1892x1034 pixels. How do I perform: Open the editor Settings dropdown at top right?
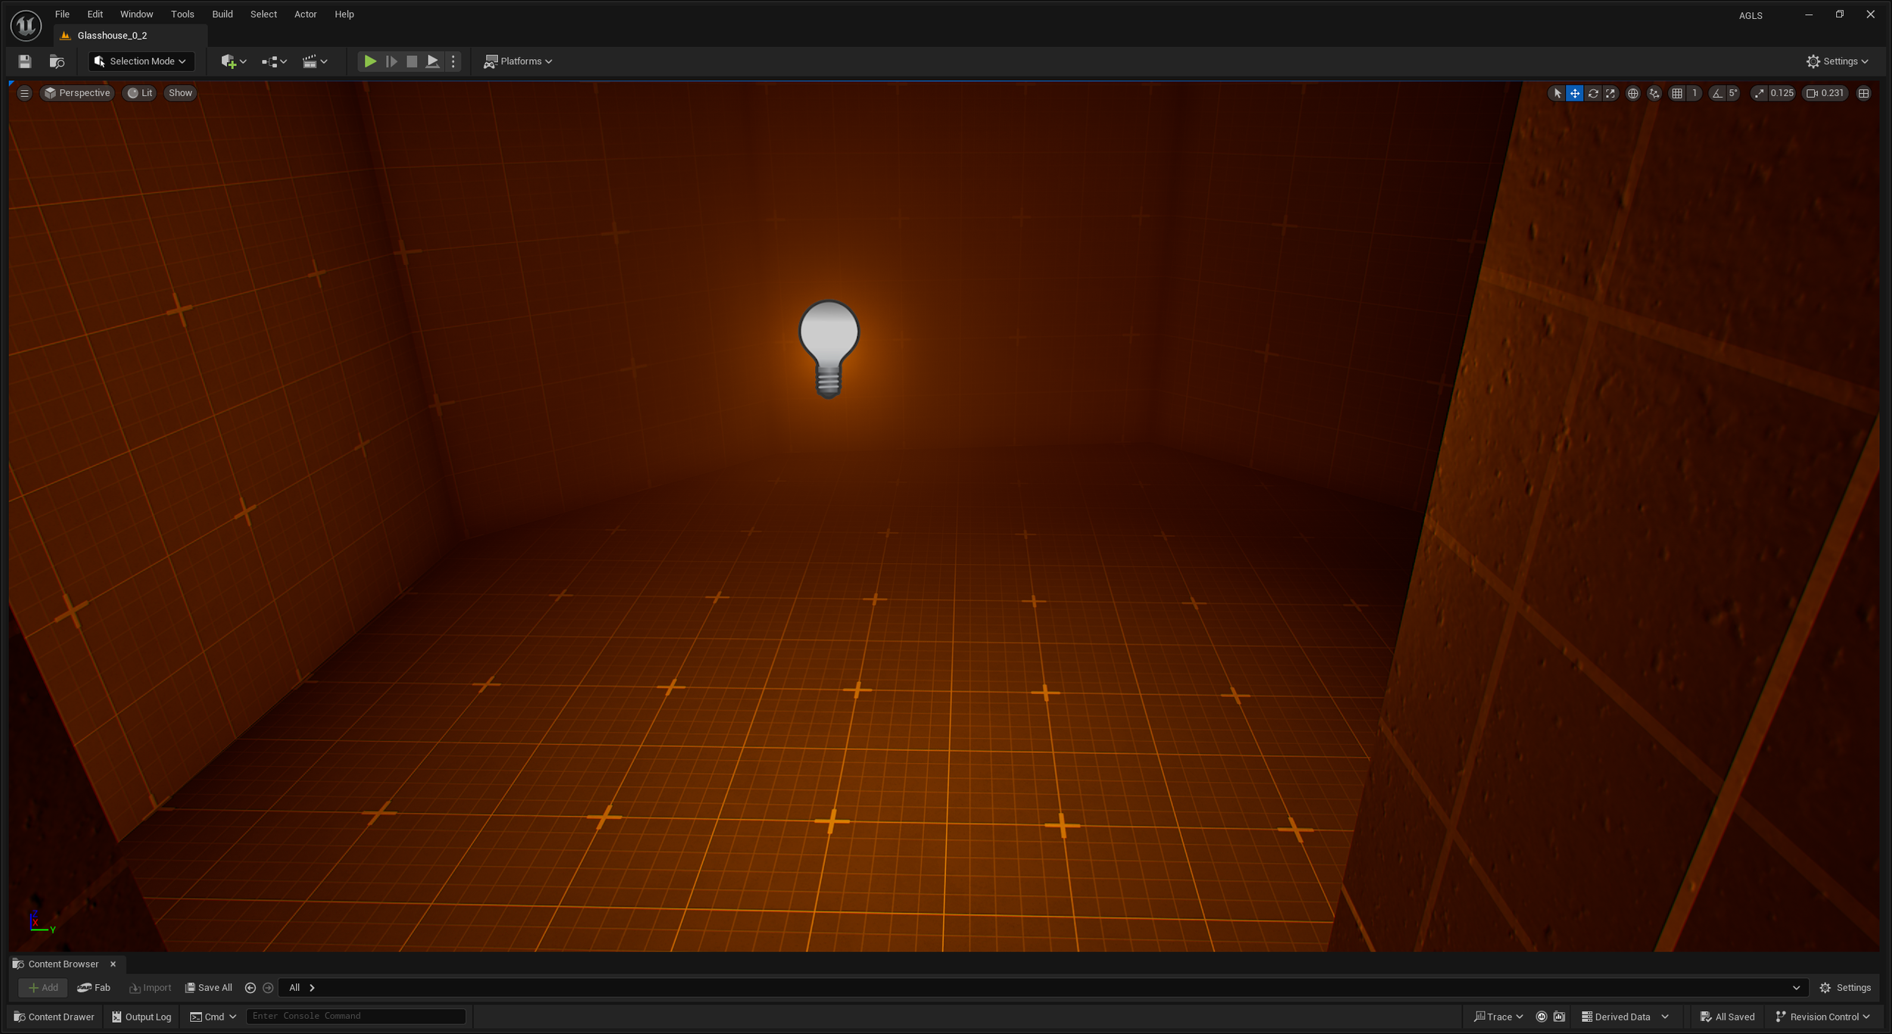[x=1838, y=61]
